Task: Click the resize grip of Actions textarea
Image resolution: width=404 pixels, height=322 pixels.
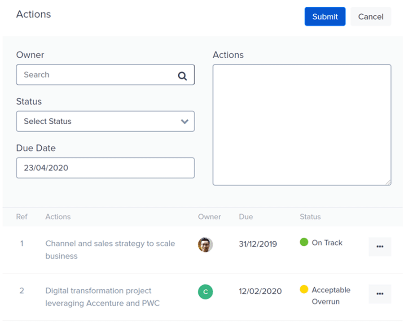Action: tap(388, 183)
